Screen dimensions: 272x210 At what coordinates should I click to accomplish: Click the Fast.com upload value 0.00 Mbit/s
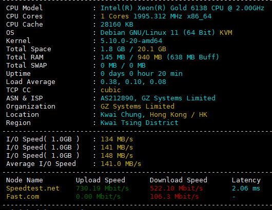(x=98, y=197)
